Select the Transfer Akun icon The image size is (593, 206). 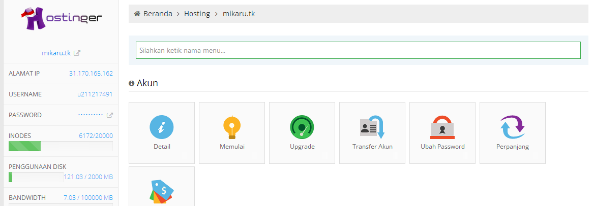coord(372,127)
